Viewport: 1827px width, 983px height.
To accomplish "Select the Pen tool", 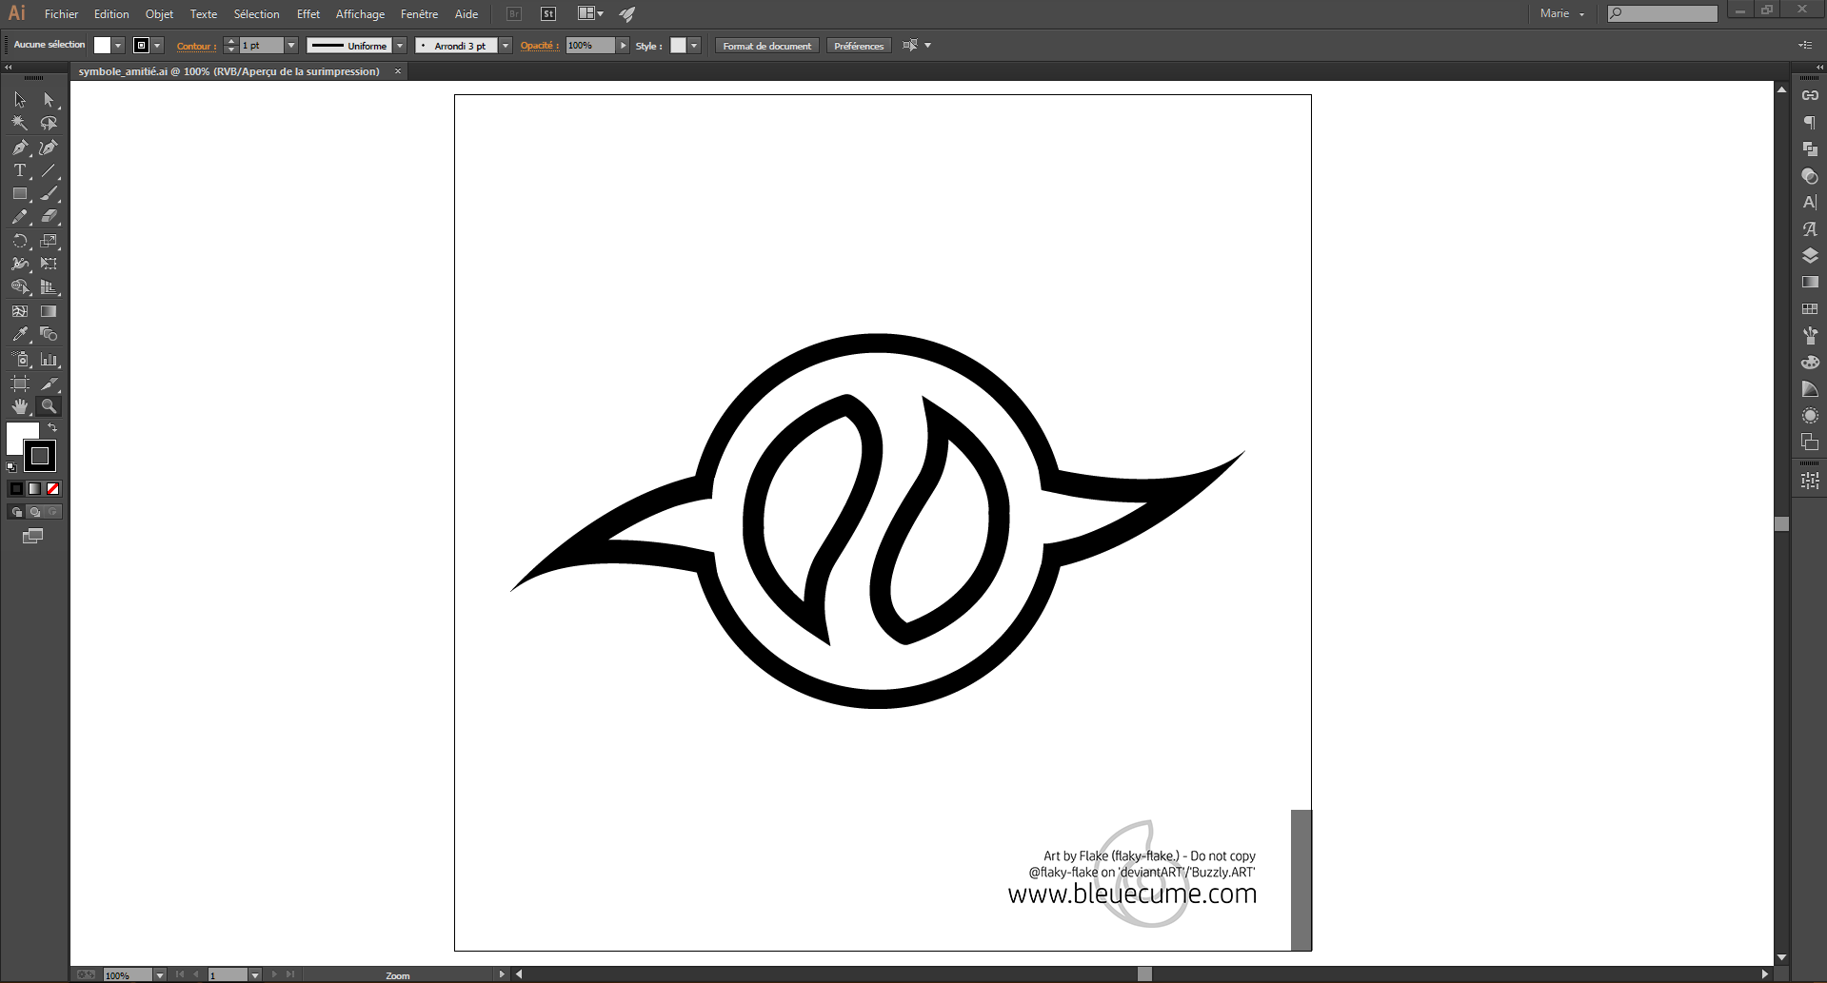I will point(20,147).
